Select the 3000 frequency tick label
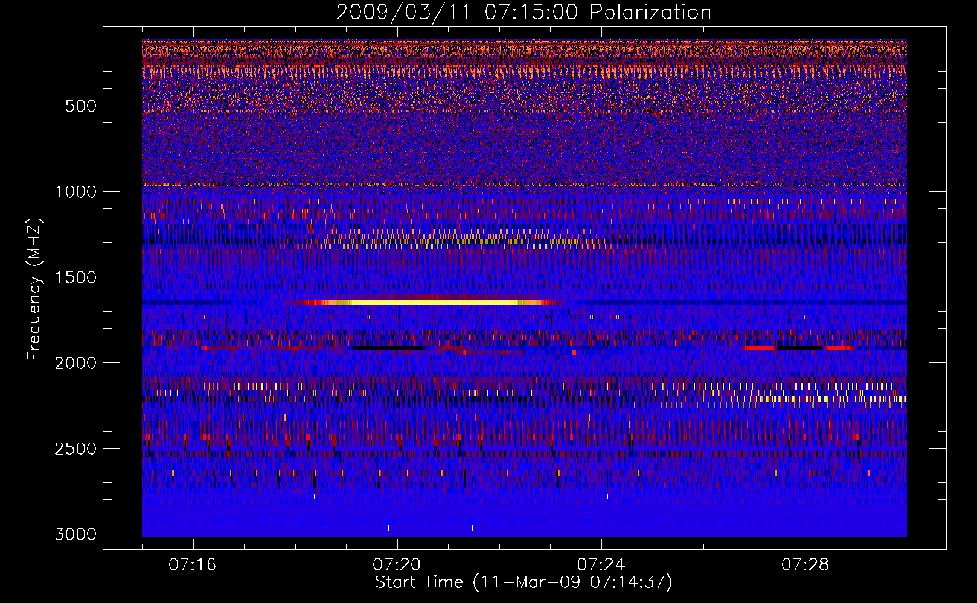This screenshot has width=977, height=603. (x=75, y=534)
